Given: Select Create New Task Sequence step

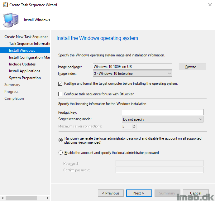Looking at the screenshot, I should (26, 37).
